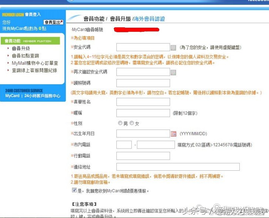Image resolution: width=269 pixels, height=218 pixels.
Task: Click the 會員登出 logout button
Action: pyautogui.click(x=54, y=22)
